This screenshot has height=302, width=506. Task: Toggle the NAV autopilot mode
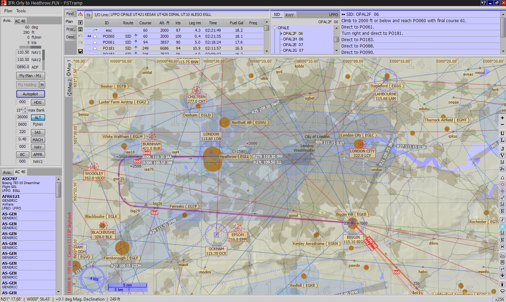pos(38,147)
